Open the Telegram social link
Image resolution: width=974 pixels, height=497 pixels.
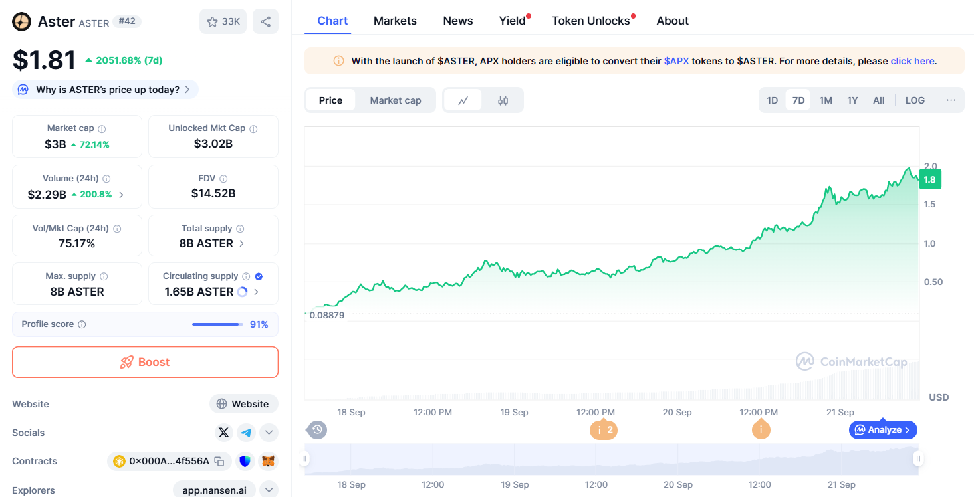click(x=247, y=433)
